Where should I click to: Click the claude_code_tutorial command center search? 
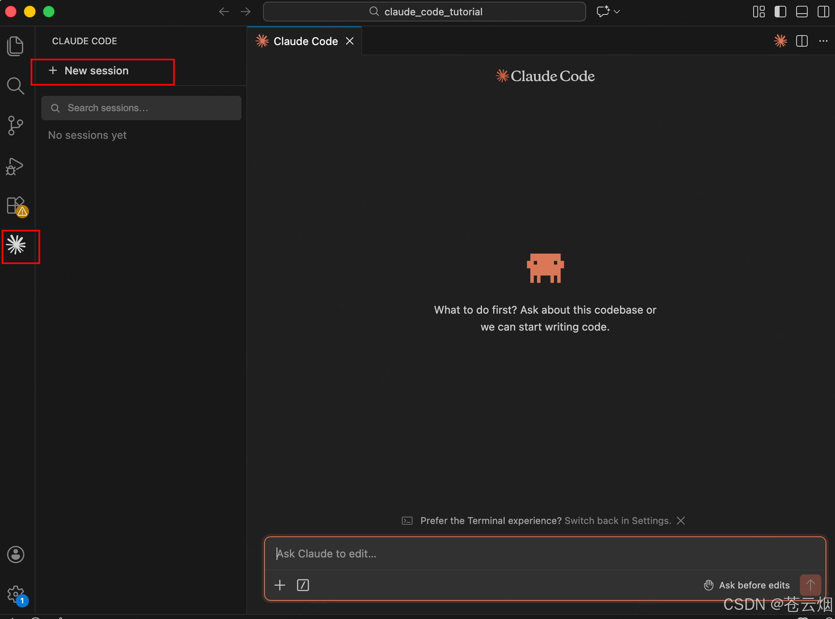point(425,12)
